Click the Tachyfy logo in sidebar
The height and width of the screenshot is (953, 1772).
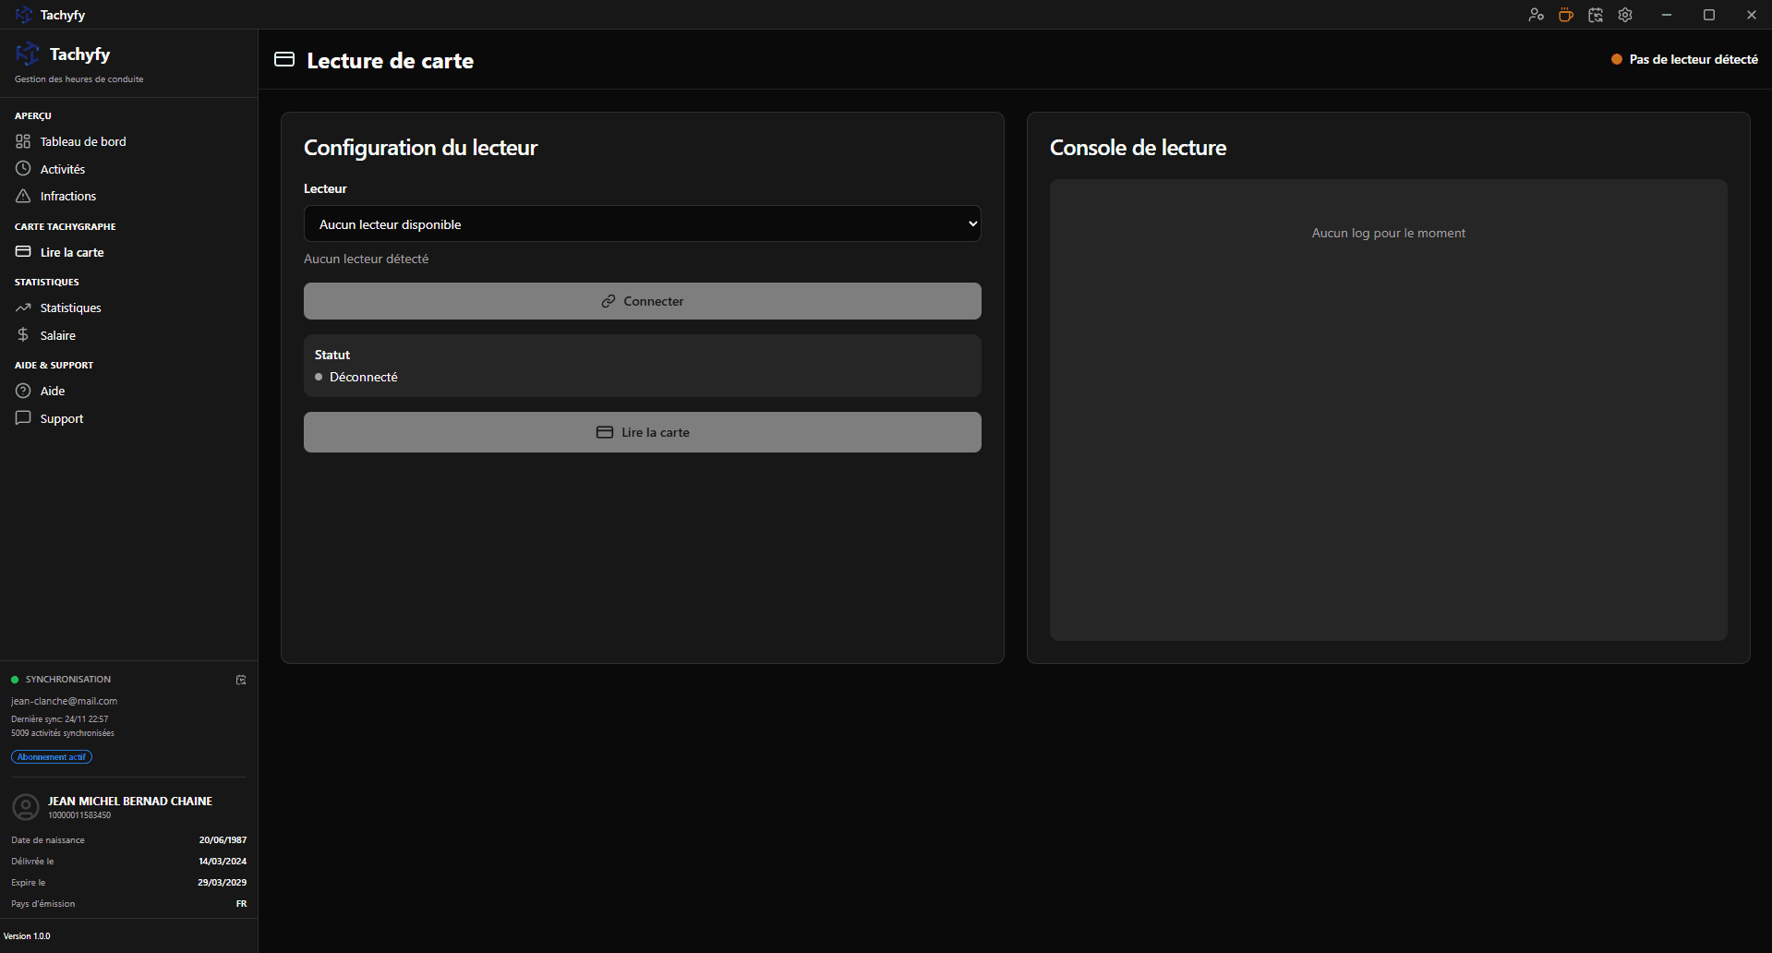tap(28, 54)
